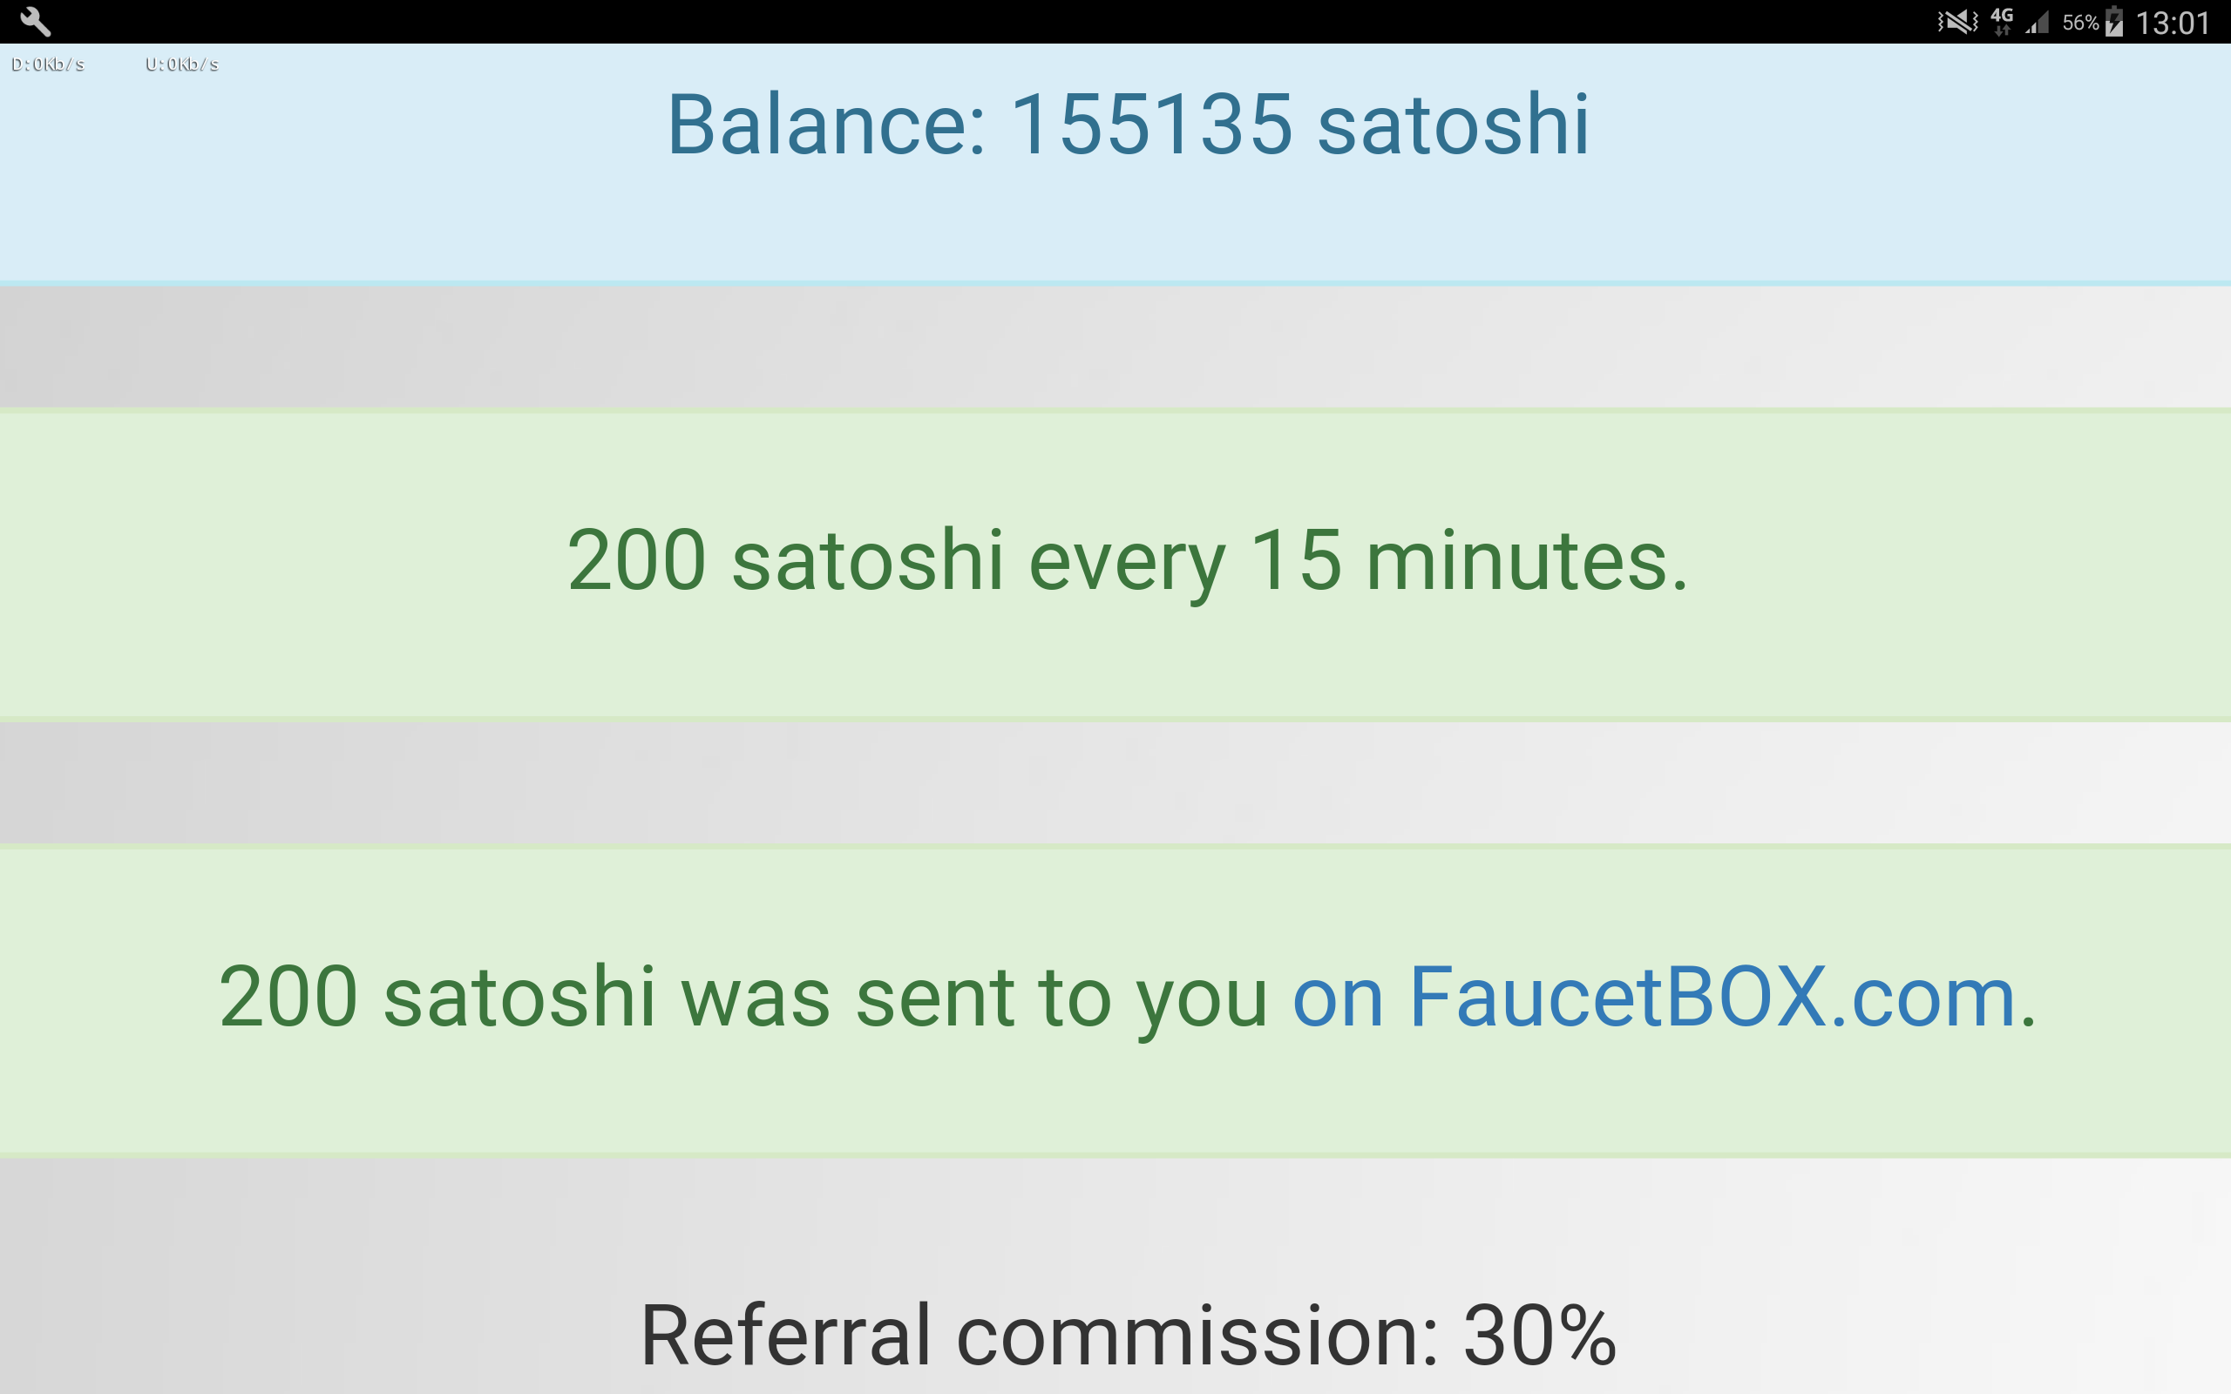The width and height of the screenshot is (2231, 1394).
Task: Tap the muted vibrate sound icon
Action: [x=1956, y=21]
